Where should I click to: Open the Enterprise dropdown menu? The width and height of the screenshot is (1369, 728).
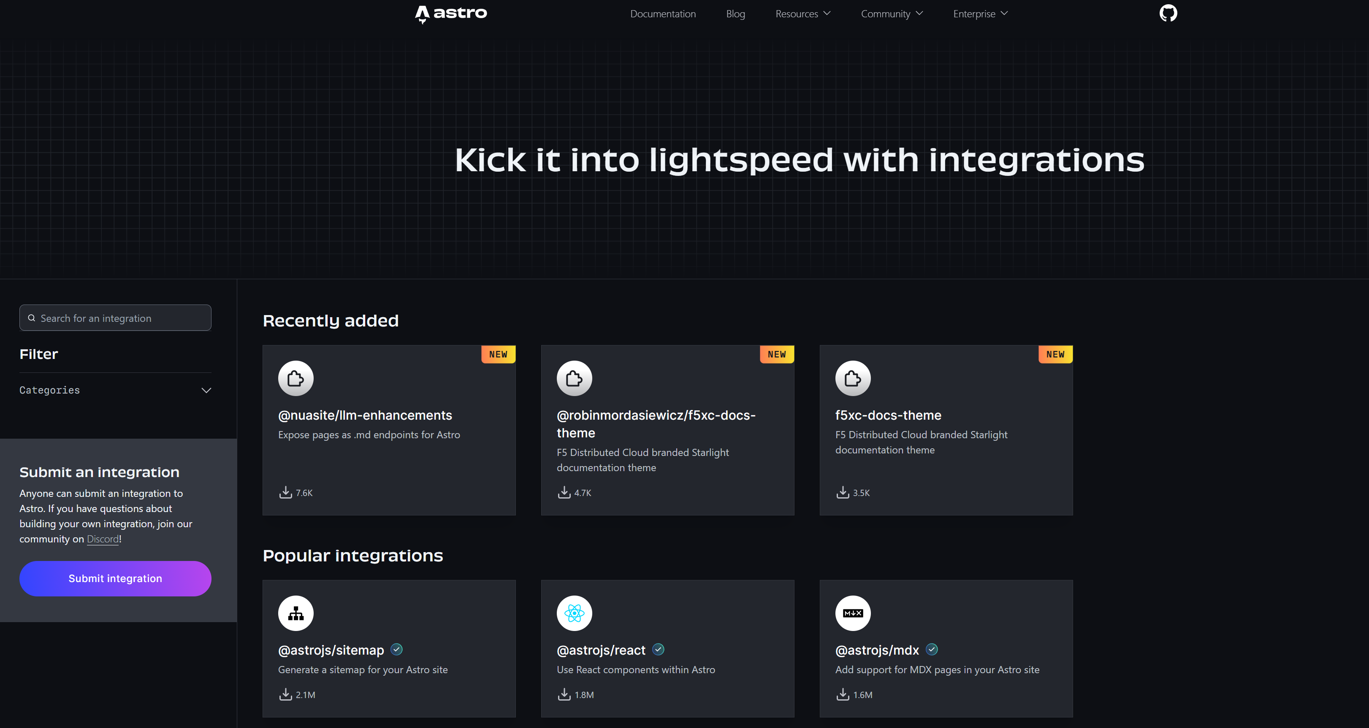[980, 14]
